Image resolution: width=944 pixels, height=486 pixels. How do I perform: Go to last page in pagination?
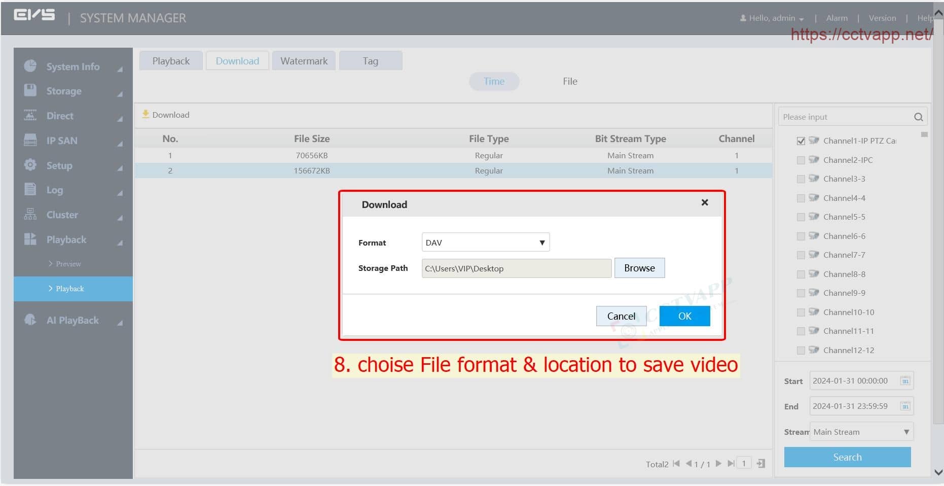(x=731, y=464)
